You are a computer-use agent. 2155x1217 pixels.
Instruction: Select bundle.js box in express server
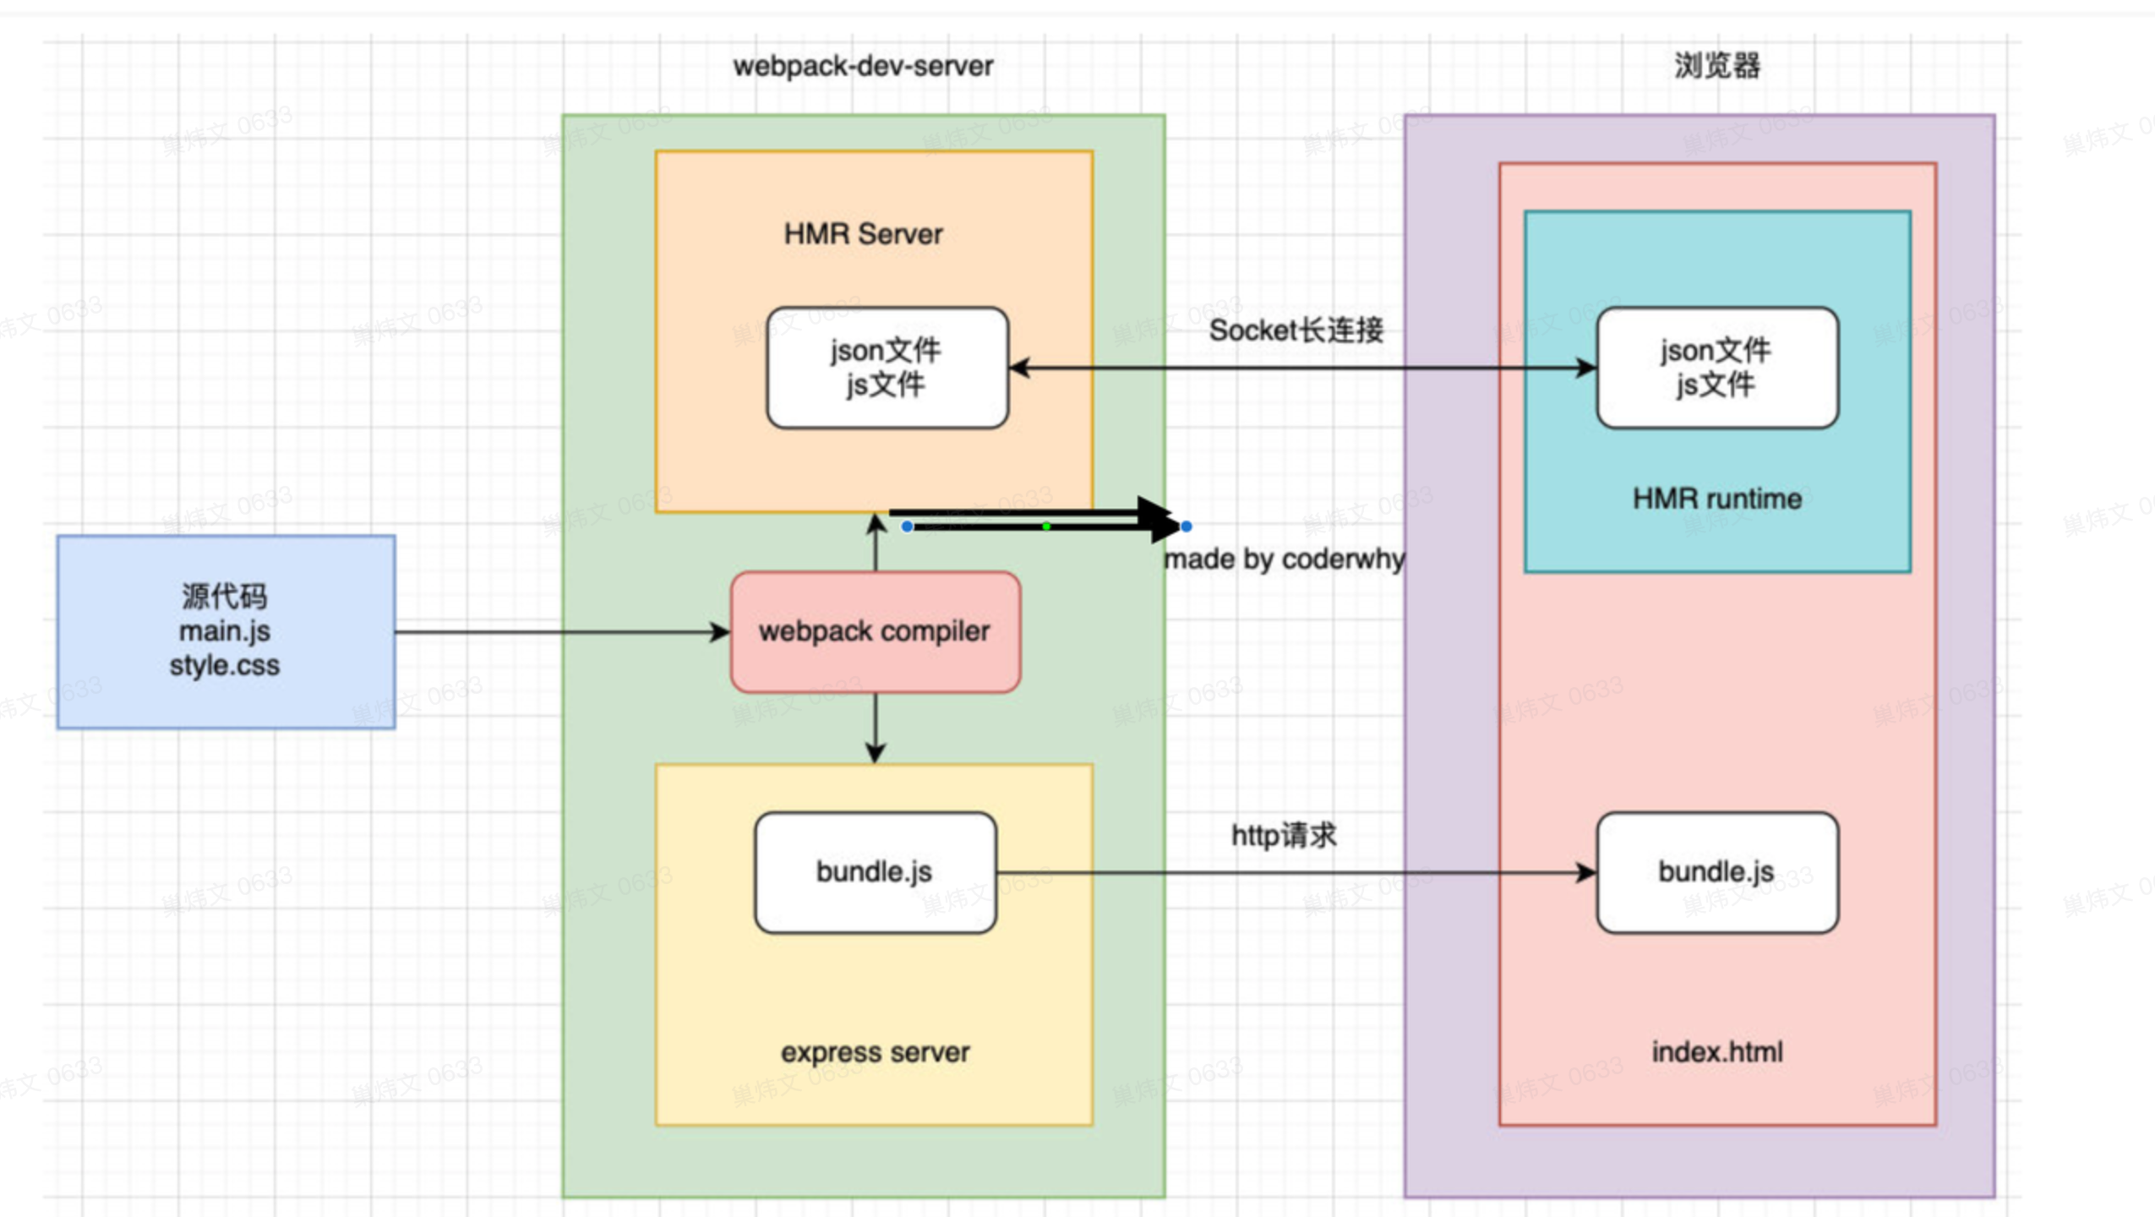875,872
